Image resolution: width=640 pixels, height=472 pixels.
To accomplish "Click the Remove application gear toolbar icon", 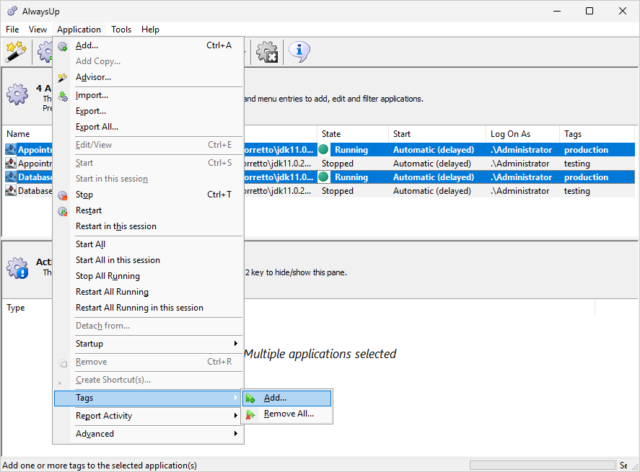I will point(267,52).
